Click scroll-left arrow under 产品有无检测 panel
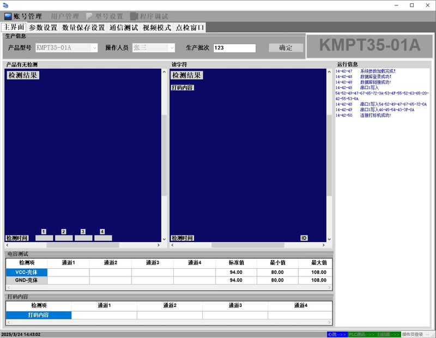Screen dimensions: 436x338 8,245
